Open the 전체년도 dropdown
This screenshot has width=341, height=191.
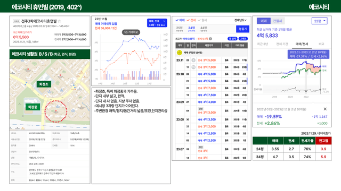[240, 20]
